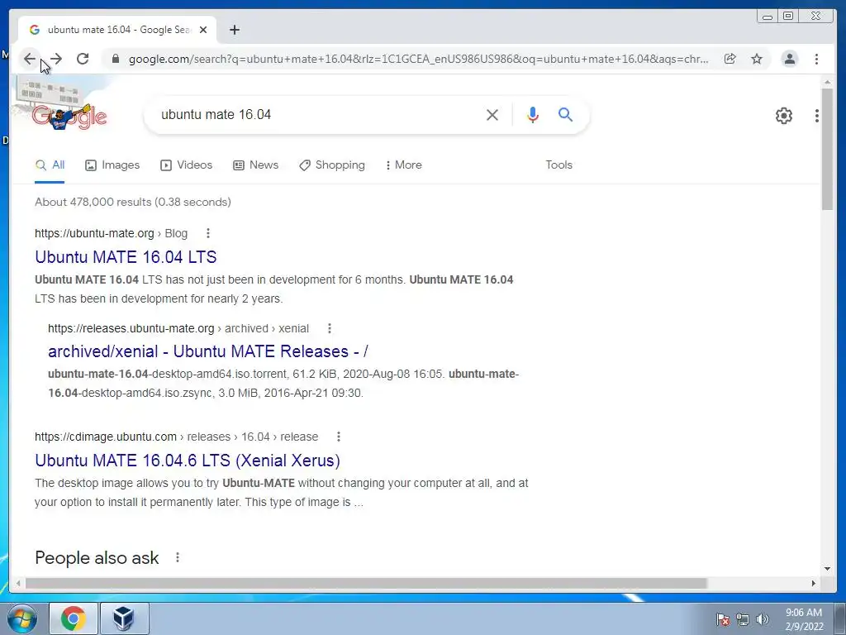
Task: Open a new tab with the plus button
Action: tap(234, 30)
